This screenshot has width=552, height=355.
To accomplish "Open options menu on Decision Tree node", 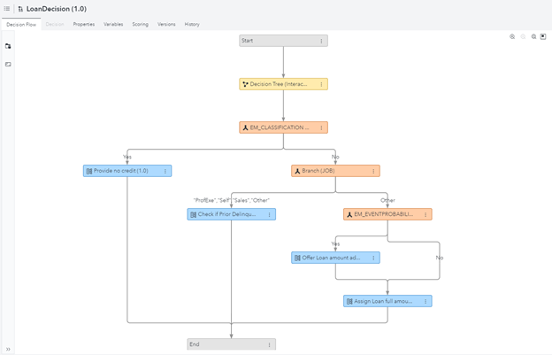I will [x=320, y=84].
